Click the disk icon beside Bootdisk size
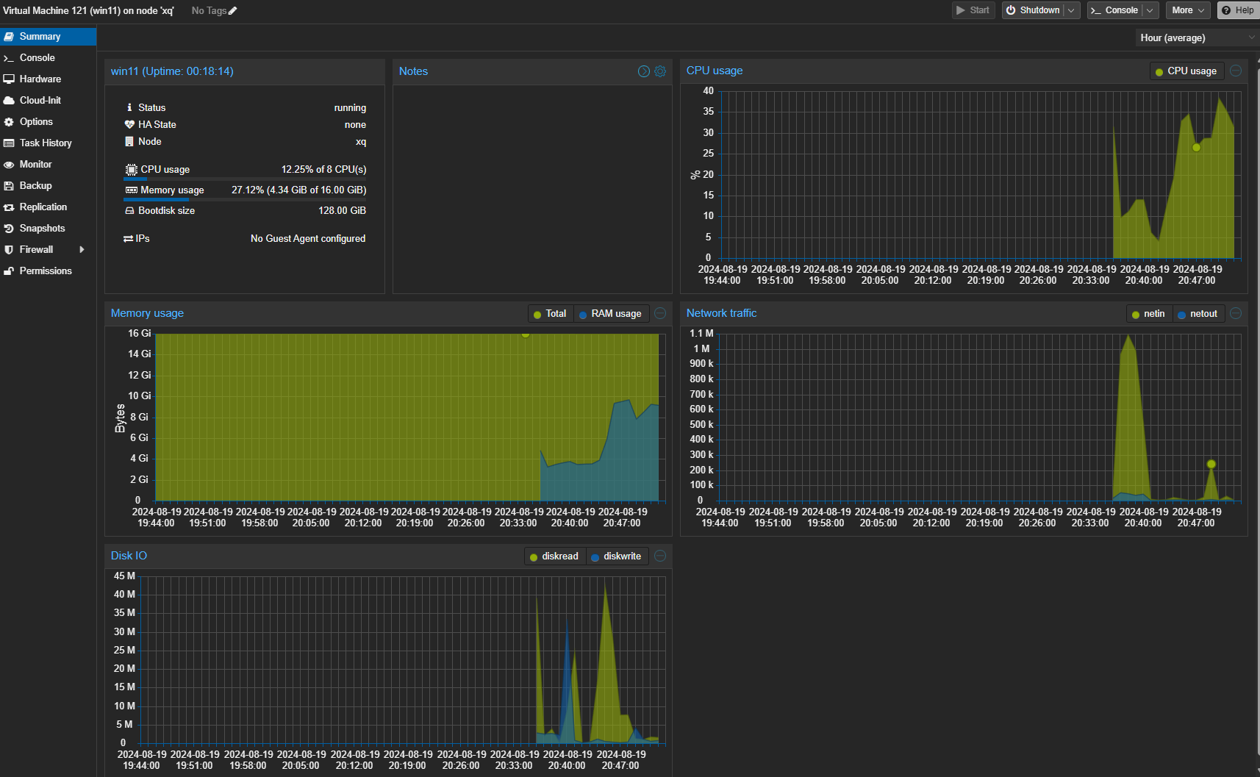 (x=129, y=210)
